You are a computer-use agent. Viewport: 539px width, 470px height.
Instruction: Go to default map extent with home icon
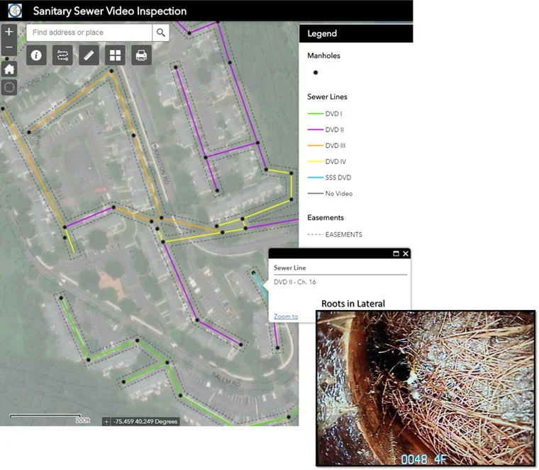tap(9, 69)
